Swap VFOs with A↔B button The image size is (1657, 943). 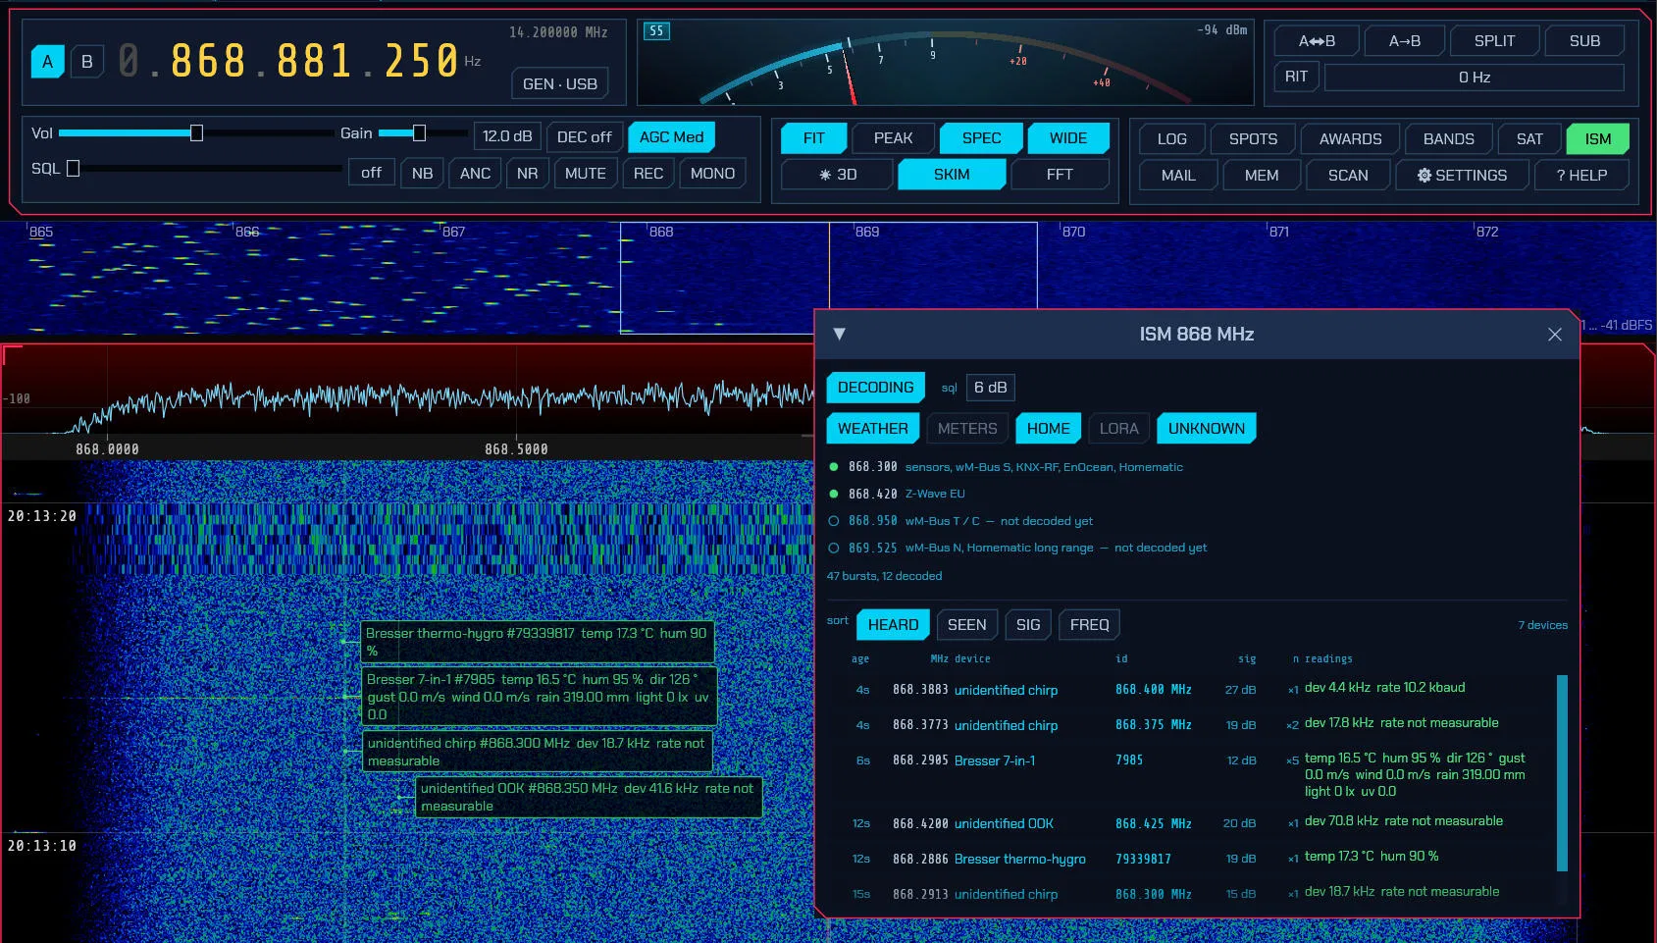coord(1317,40)
